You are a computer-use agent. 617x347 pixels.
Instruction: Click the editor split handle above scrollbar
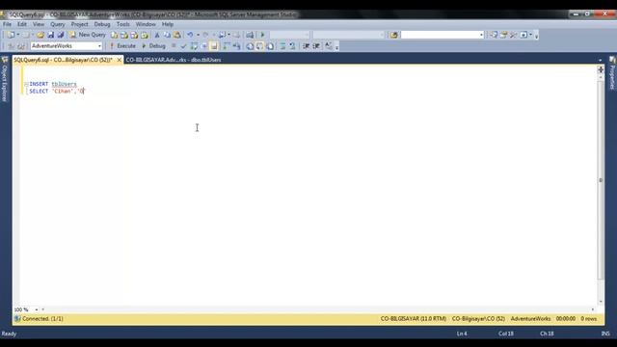[x=601, y=69]
